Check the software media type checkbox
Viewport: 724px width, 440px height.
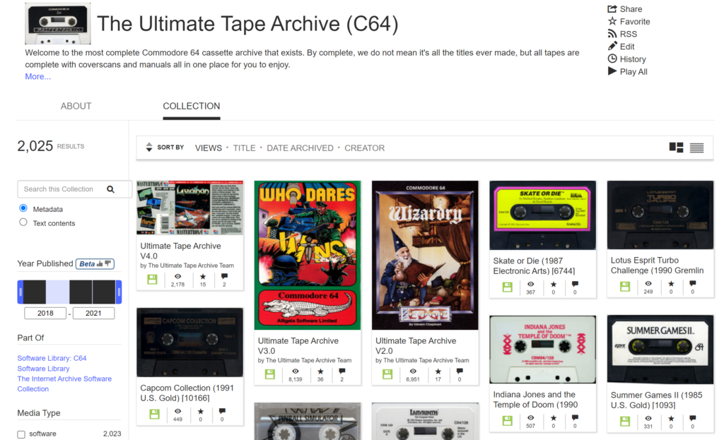21,434
